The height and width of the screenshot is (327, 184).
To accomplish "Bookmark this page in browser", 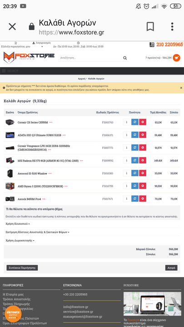I will (150, 27).
